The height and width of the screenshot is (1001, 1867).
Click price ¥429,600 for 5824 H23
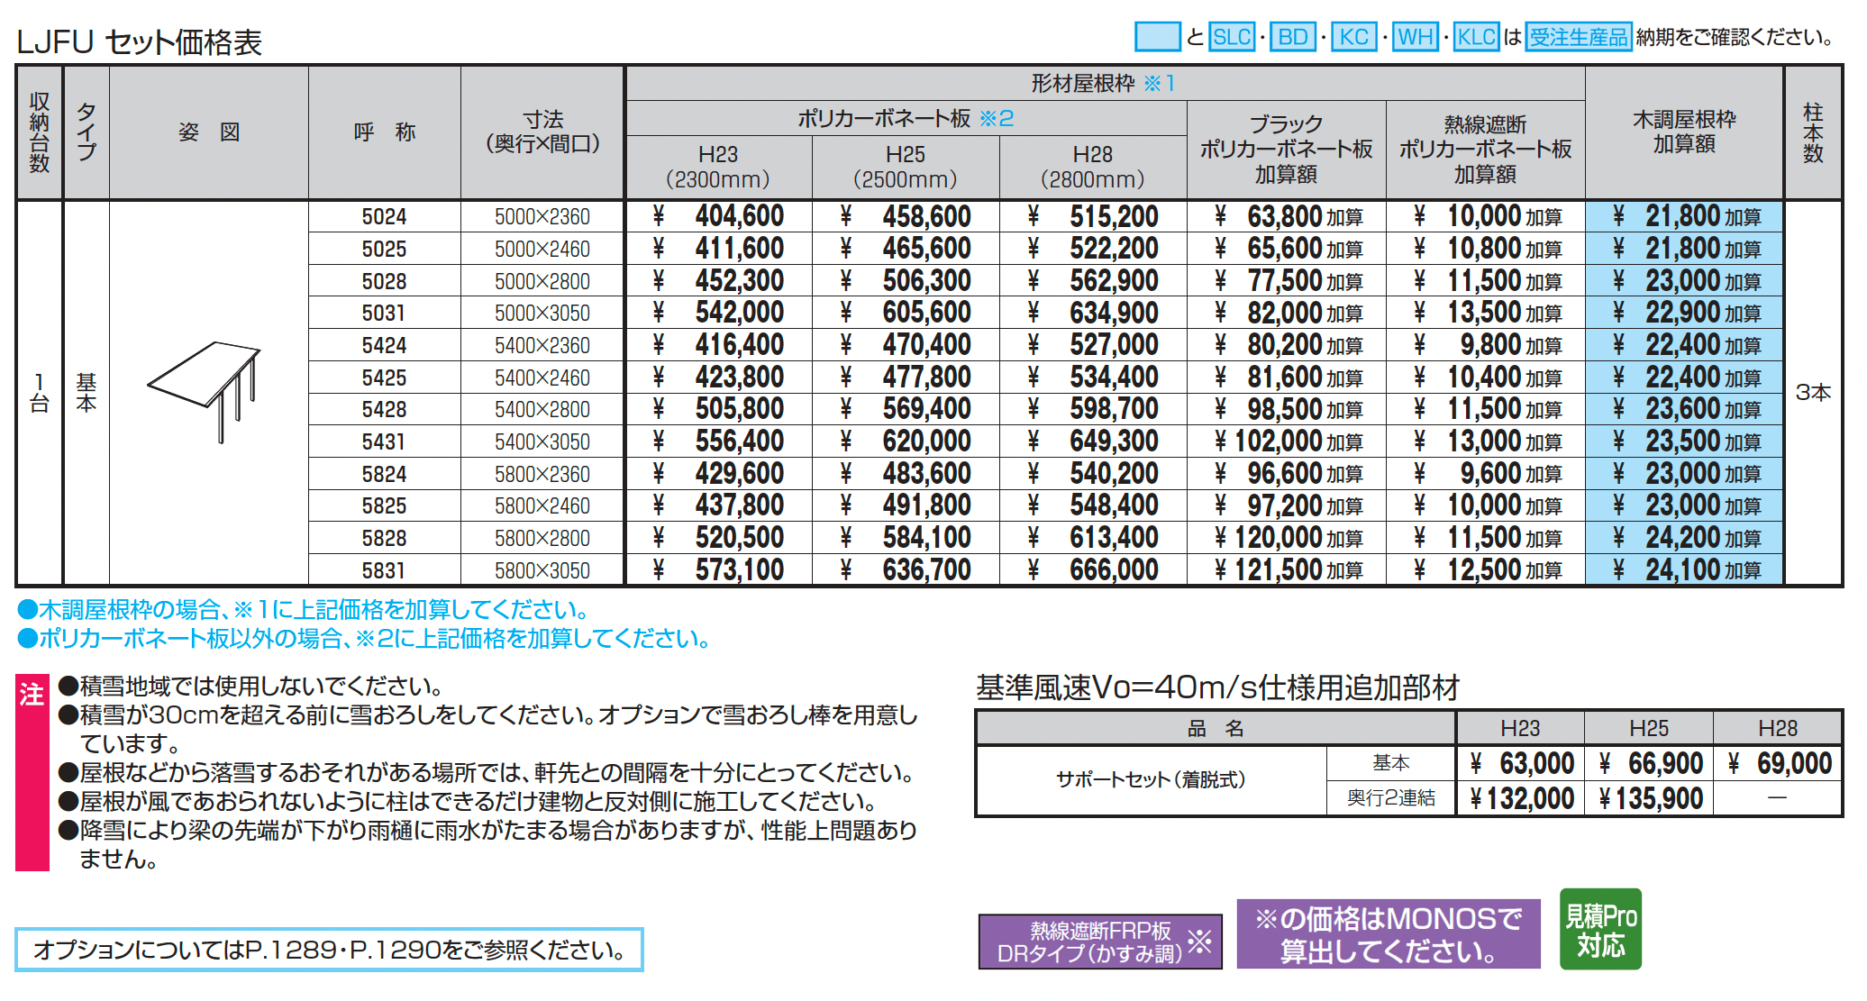pyautogui.click(x=718, y=474)
